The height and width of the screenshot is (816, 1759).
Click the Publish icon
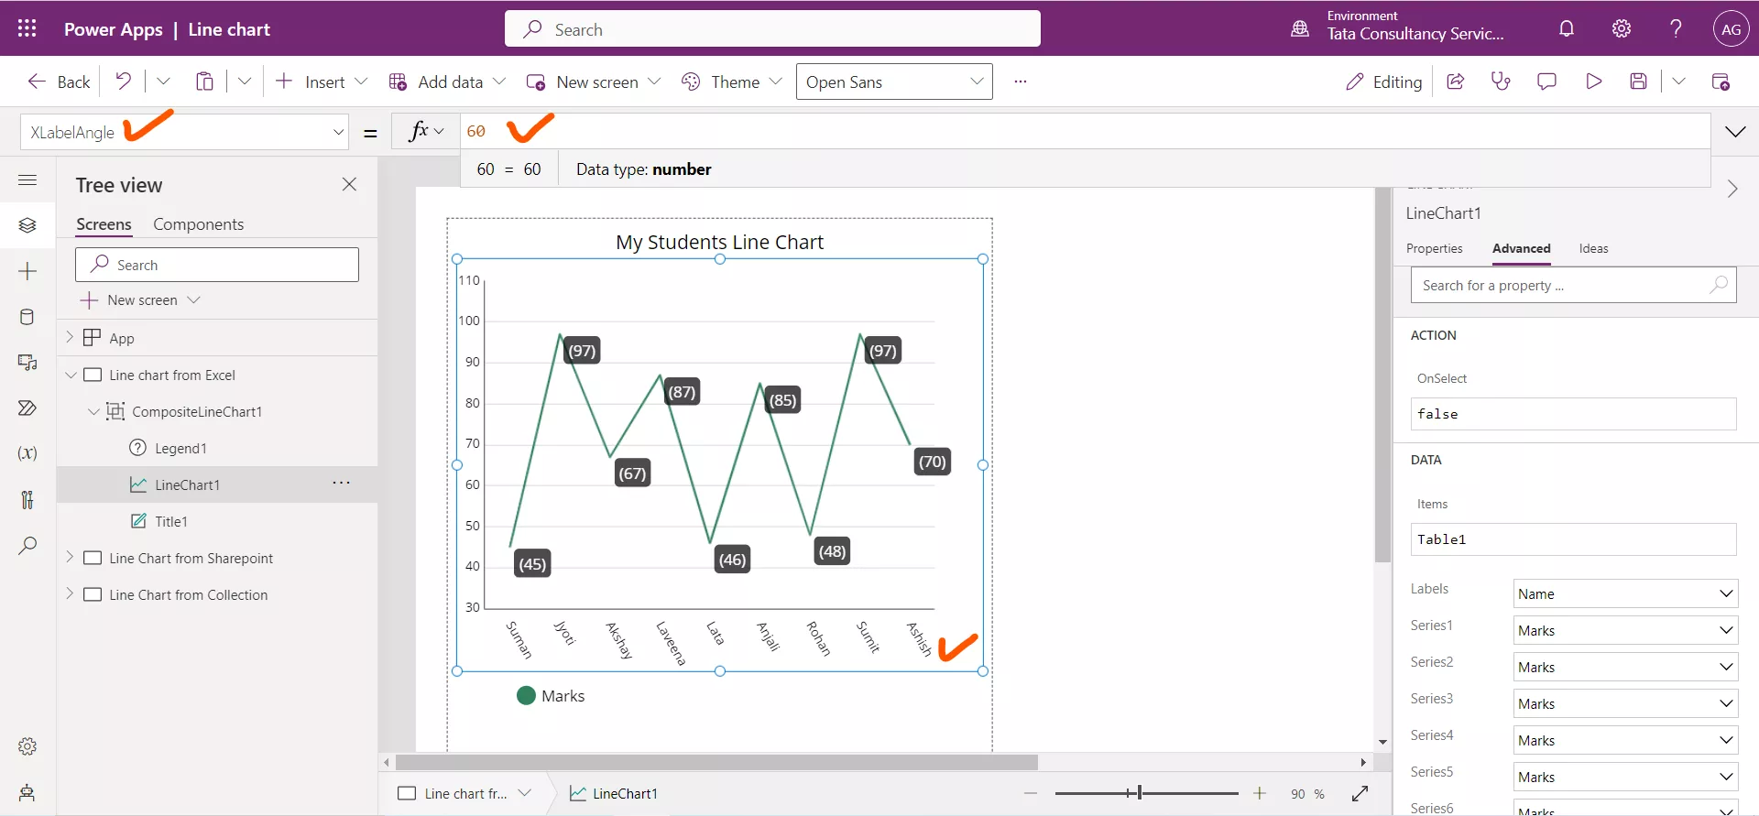(1721, 82)
